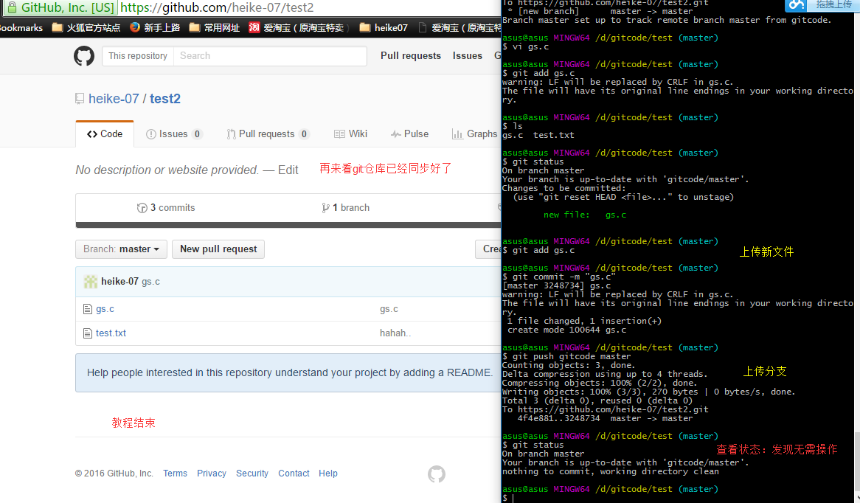Click the test2 repository name link
The image size is (860, 503).
point(165,99)
